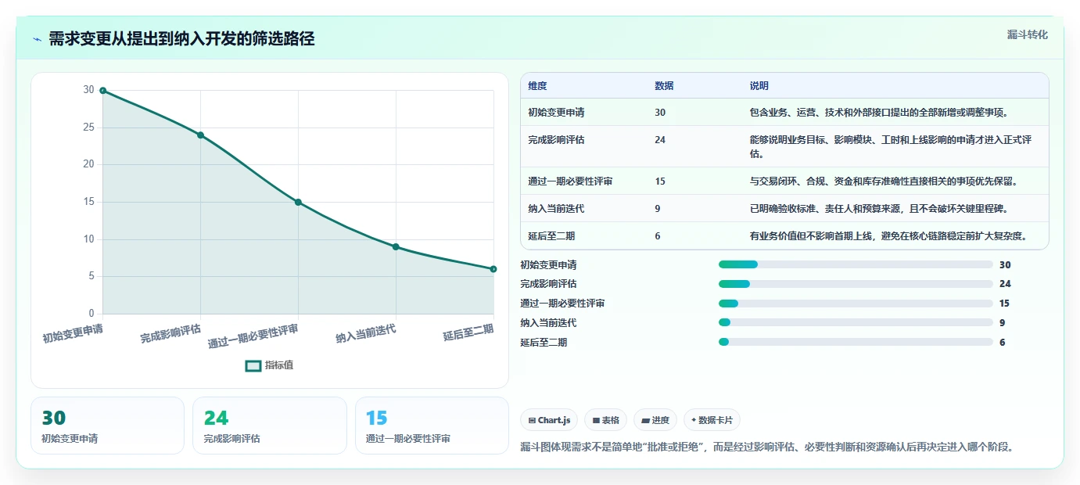Toggle the 指标值 legend swatch
1080x485 pixels.
coord(253,365)
